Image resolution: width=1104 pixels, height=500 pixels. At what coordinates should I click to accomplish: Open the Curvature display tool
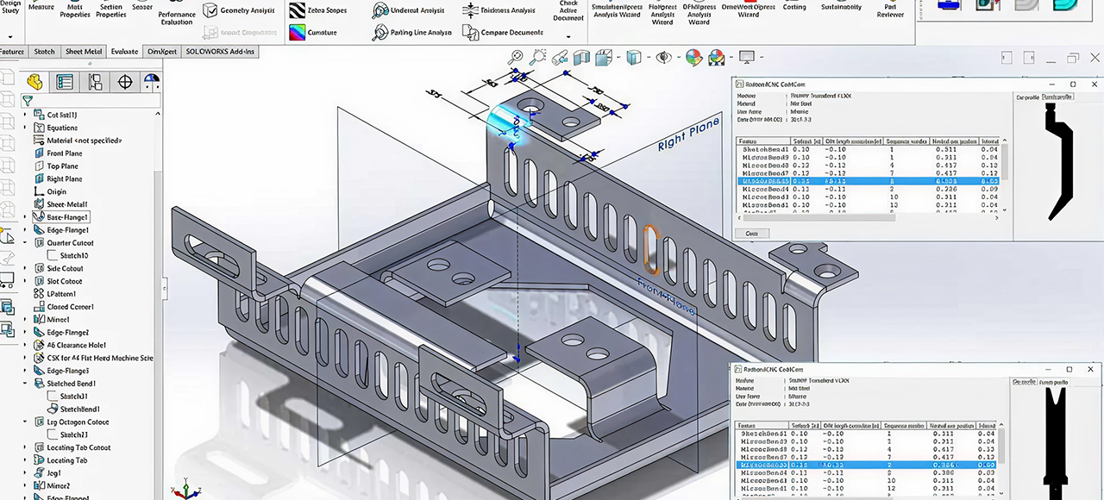(298, 33)
